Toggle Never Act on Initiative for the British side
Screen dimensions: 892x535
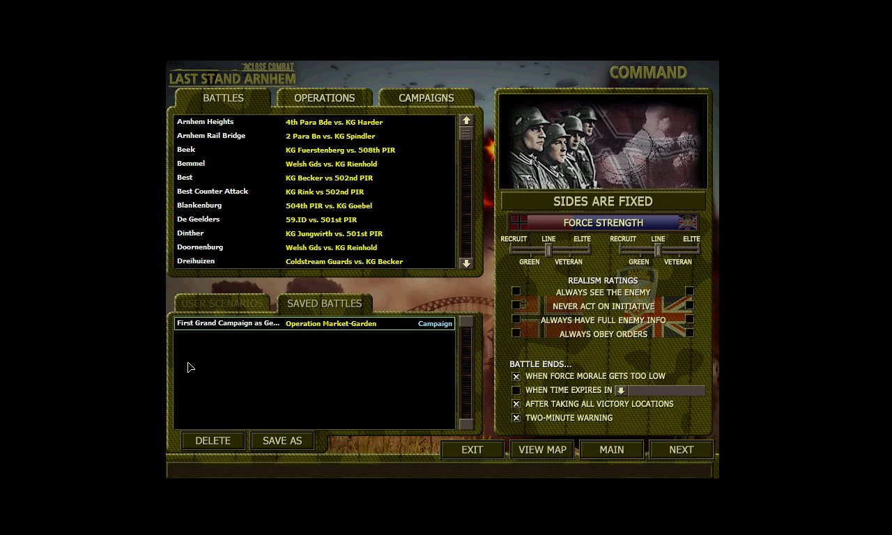tap(689, 305)
